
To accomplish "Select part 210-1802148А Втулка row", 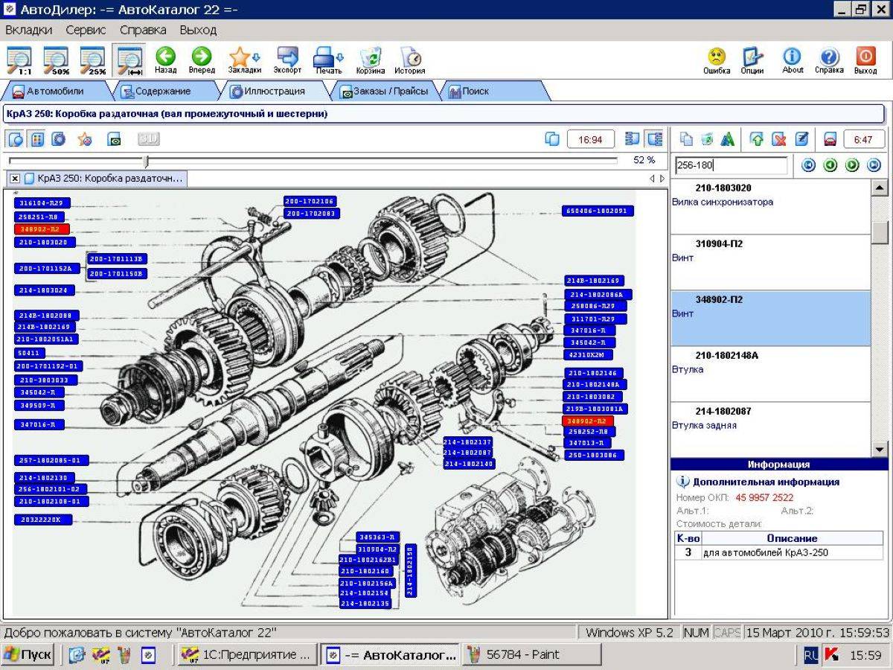I will point(770,374).
